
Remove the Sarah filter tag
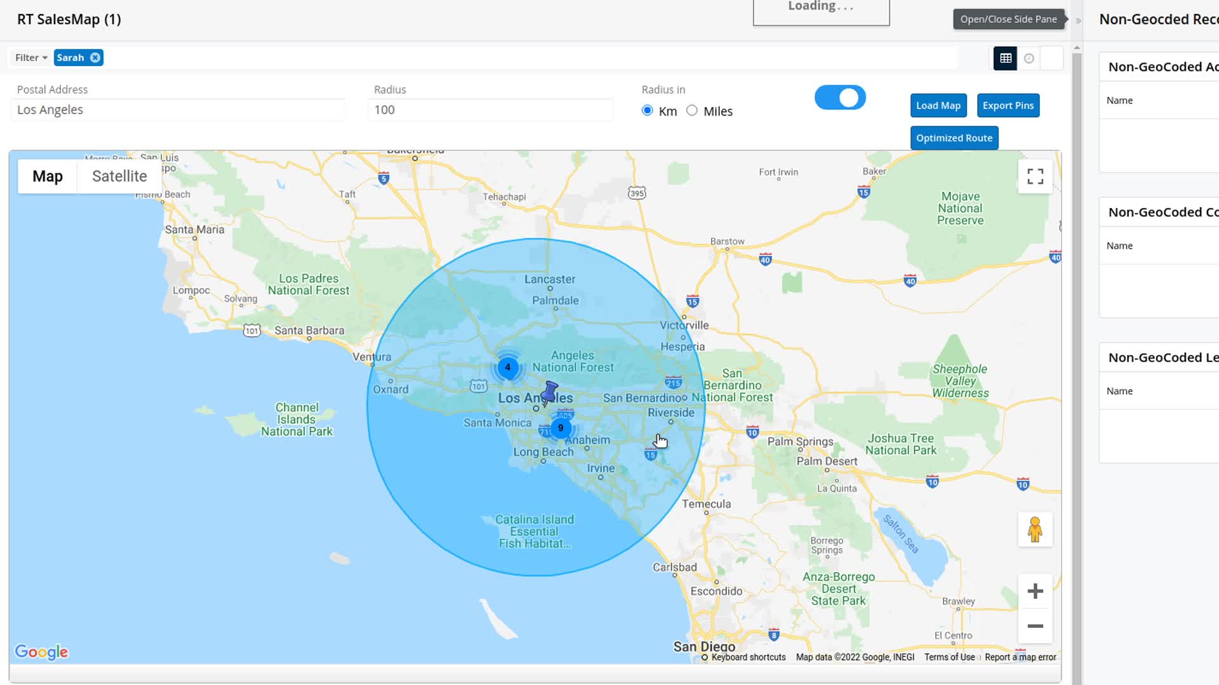click(x=95, y=58)
